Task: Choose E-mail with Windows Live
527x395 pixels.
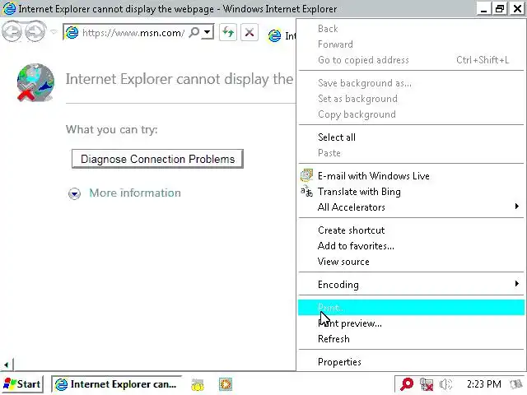Action: (x=411, y=175)
